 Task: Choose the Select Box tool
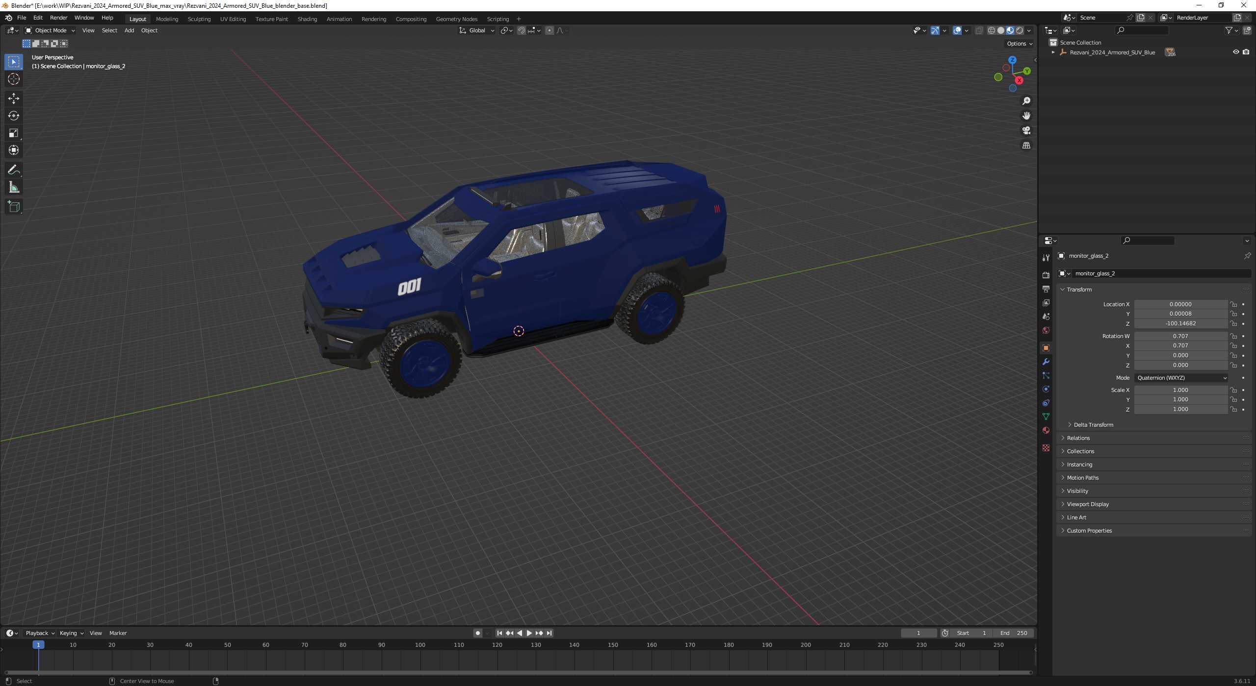[14, 62]
